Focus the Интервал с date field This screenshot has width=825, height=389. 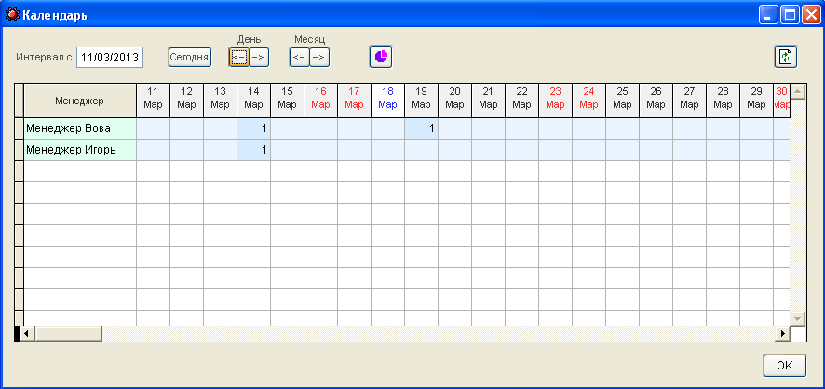(110, 58)
